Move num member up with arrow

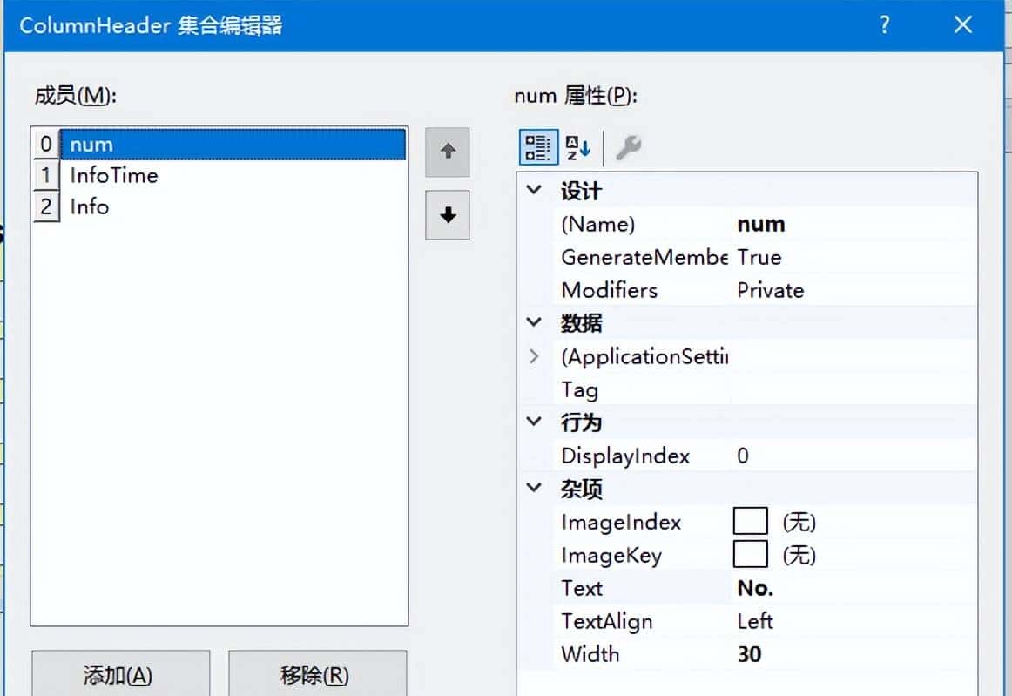(447, 151)
